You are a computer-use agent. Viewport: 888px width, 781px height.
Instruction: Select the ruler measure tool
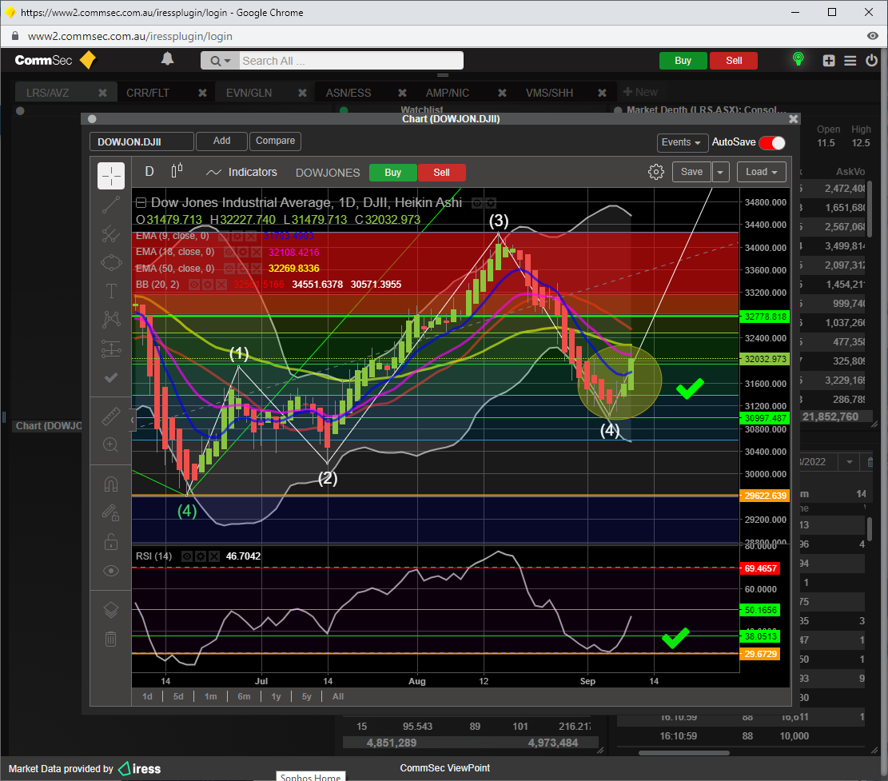point(111,416)
